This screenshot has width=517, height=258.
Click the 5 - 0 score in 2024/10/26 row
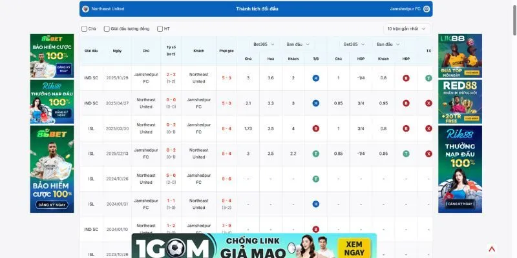171,175
